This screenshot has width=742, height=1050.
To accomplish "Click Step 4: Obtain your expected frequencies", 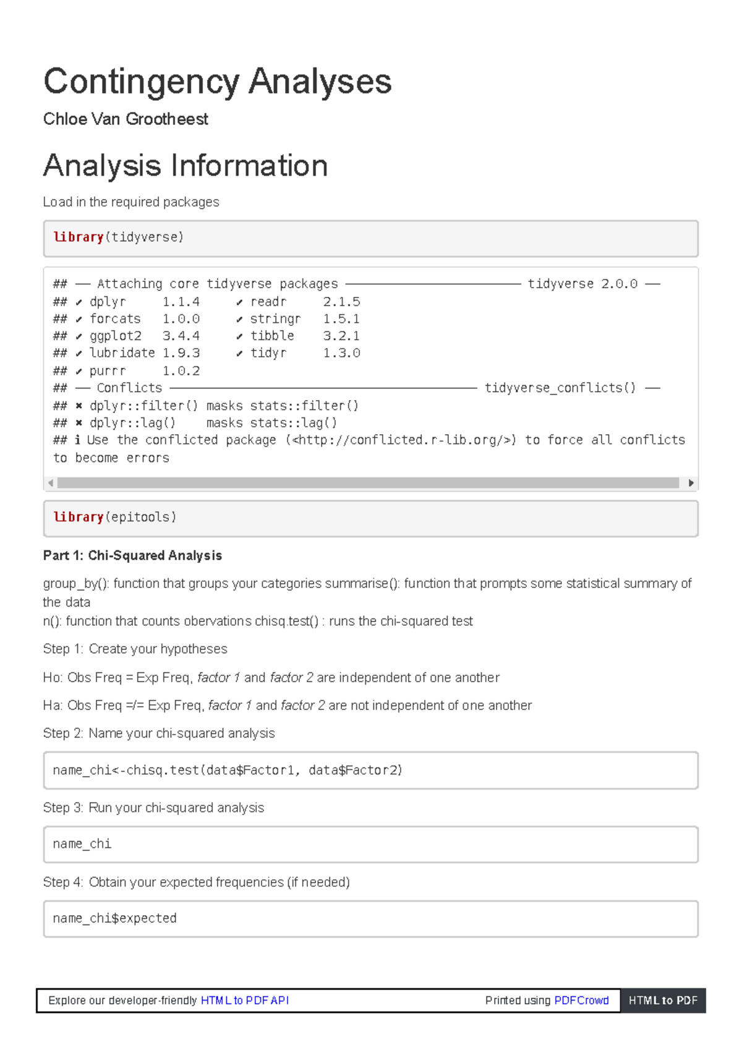I will [197, 882].
